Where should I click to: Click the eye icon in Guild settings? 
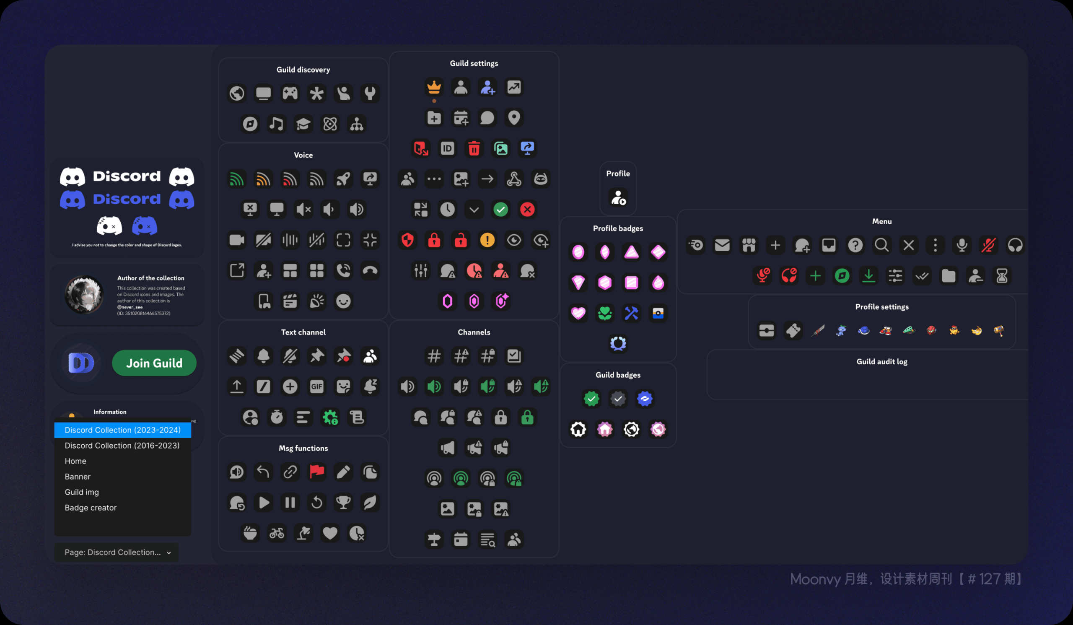click(514, 240)
